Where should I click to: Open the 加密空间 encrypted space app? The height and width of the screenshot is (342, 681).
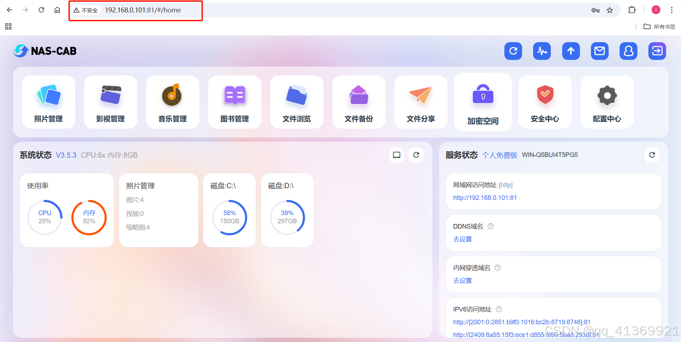pos(483,102)
